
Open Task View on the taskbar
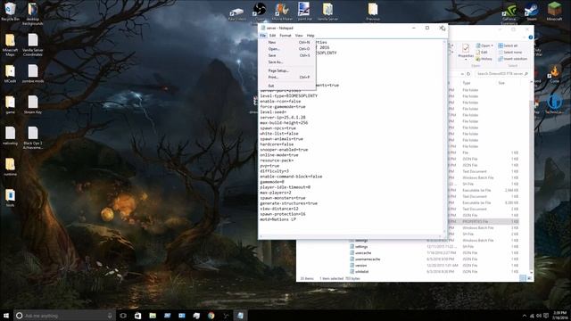(123, 316)
